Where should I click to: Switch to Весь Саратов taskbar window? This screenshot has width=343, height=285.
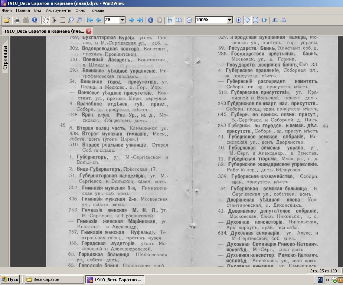tap(54, 279)
